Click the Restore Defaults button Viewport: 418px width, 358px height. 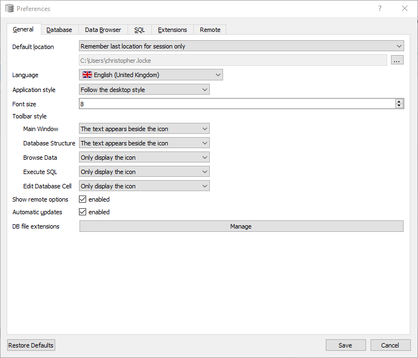pyautogui.click(x=31, y=345)
